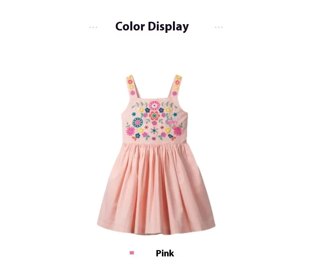Click the gathered waistline seam of the dress
This screenshot has width=312, height=273.
[154, 144]
